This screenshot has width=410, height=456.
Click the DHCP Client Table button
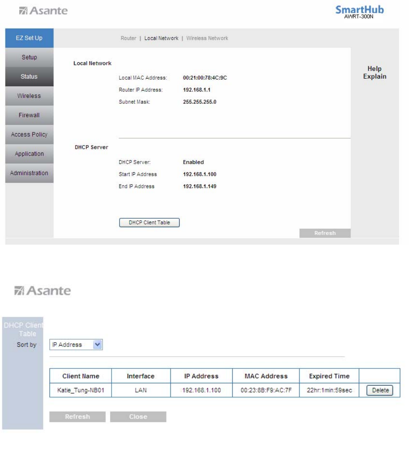[149, 223]
